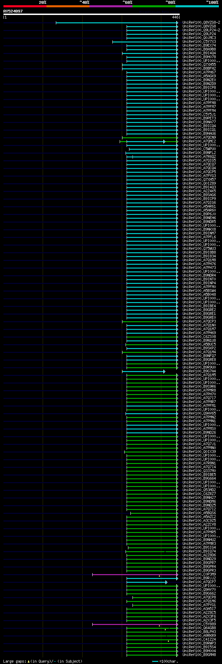The height and width of the screenshot is (664, 222).
Task: Select hit label UniRef100_C5Y7X3
Action: tap(199, 41)
